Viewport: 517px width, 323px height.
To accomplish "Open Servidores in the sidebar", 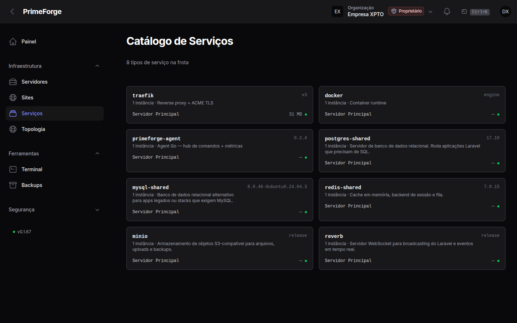I will (55, 82).
